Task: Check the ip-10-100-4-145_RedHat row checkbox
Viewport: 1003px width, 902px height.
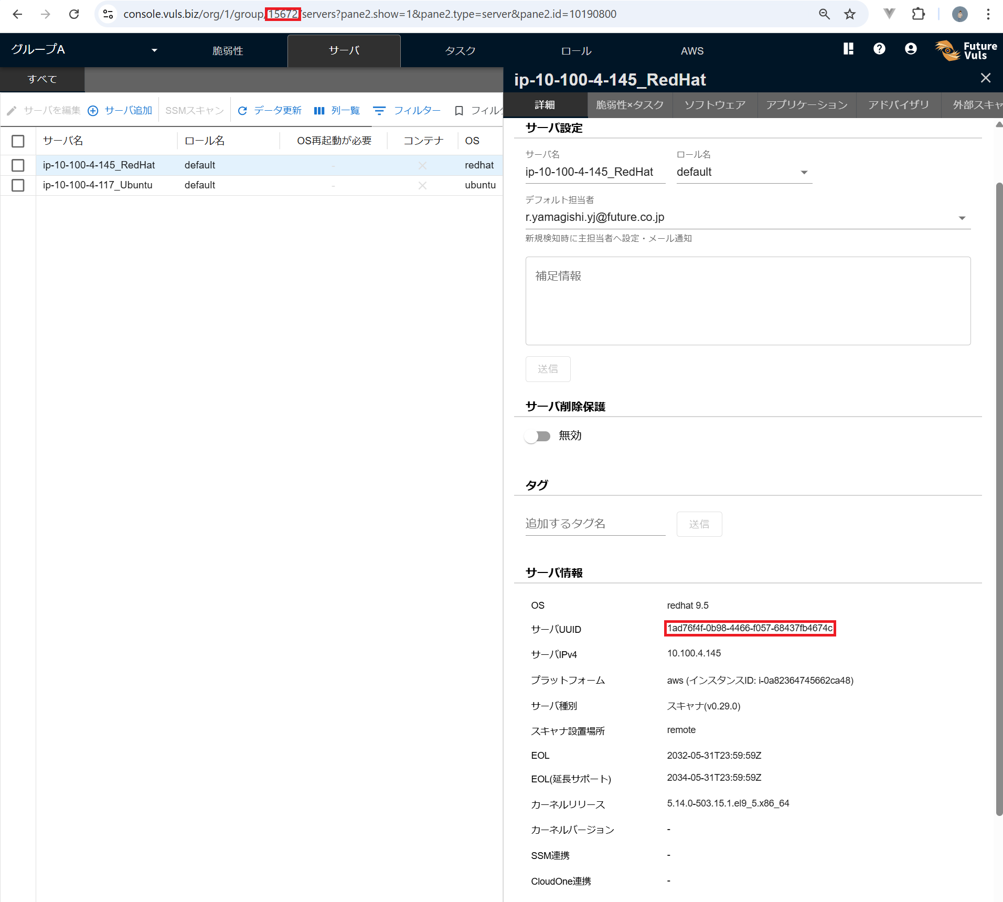Action: click(x=18, y=165)
